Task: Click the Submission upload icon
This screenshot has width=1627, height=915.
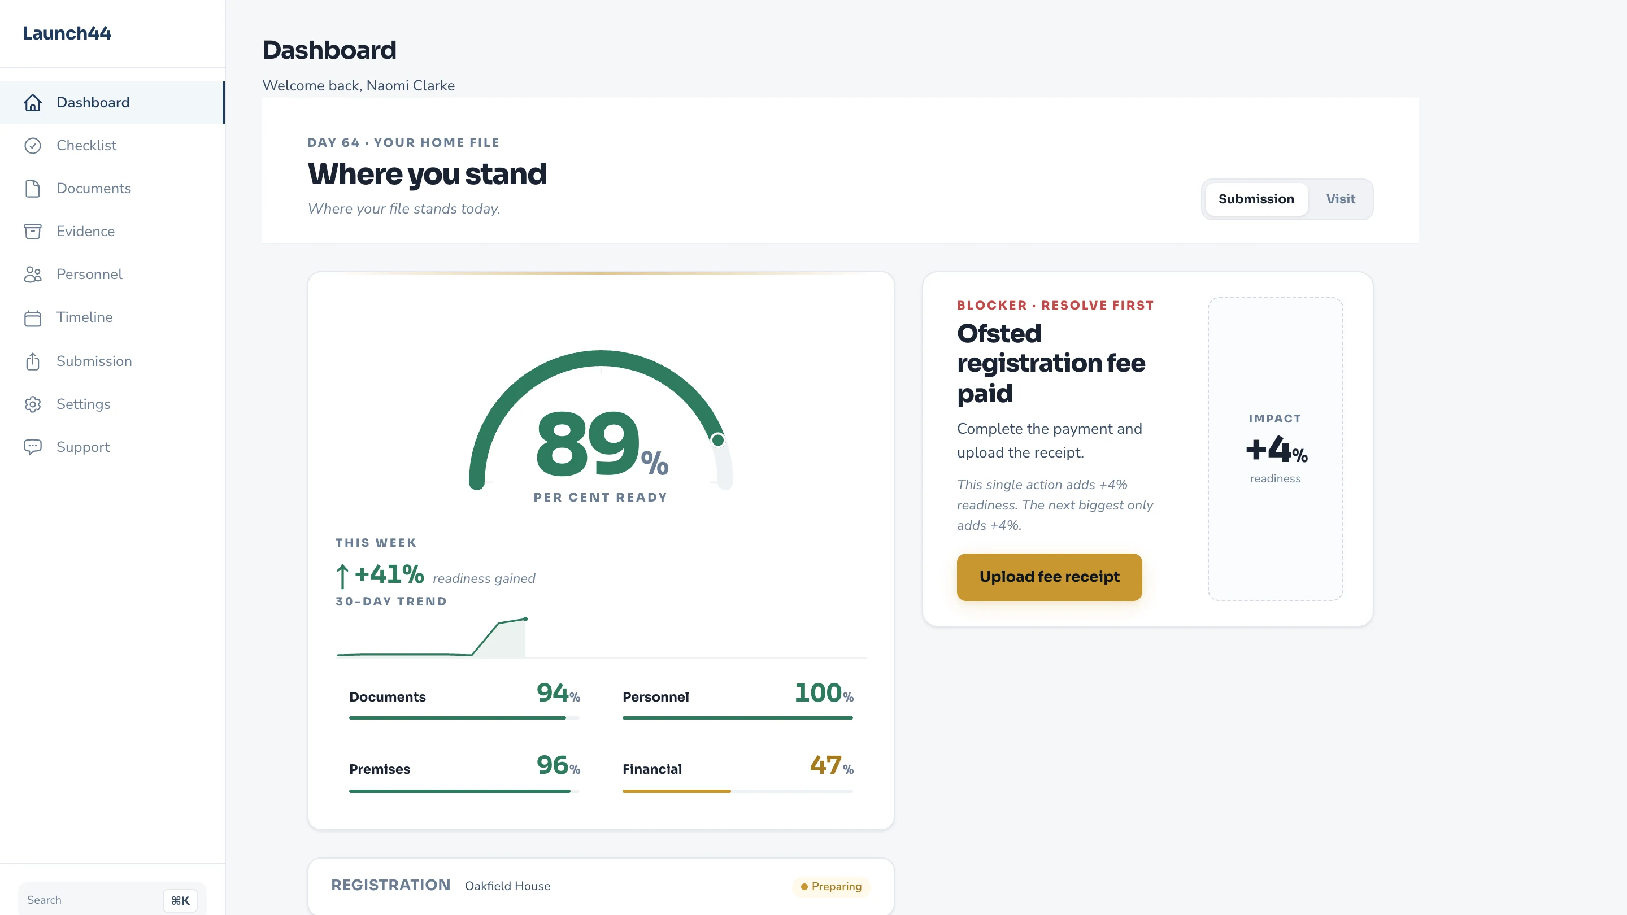Action: [33, 361]
